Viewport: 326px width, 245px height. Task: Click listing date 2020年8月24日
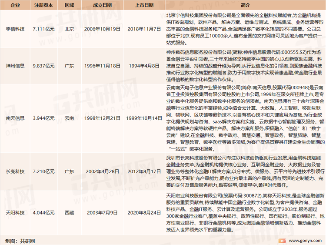(144, 213)
